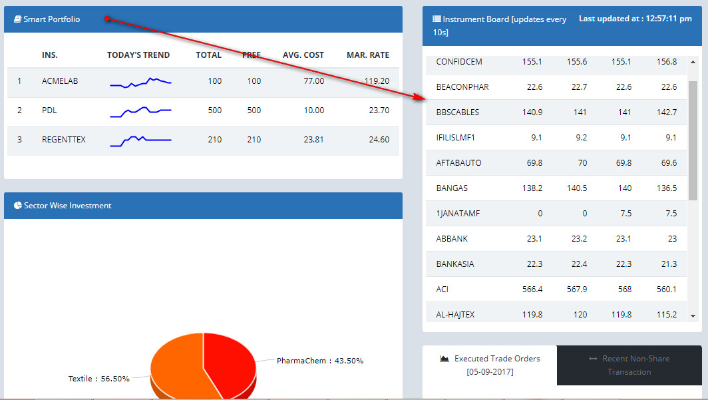
Task: Select BBSCABLES row in Instrument Board
Action: [457, 112]
